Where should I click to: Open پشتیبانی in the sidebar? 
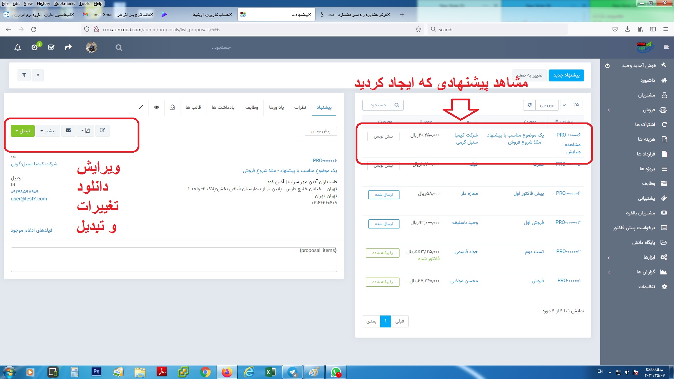pyautogui.click(x=646, y=198)
